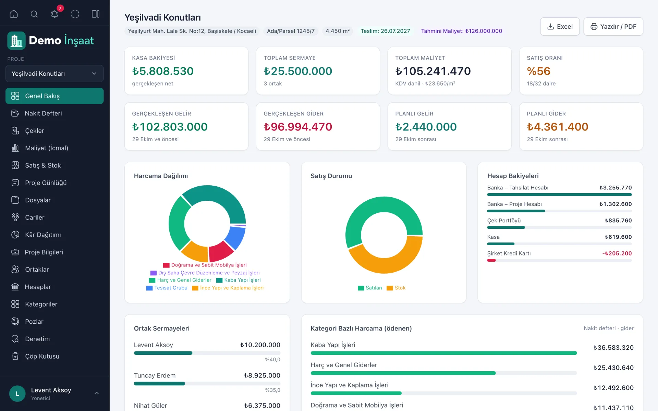The width and height of the screenshot is (658, 411).
Task: Collapse sidebar with panel icon
Action: (x=96, y=14)
